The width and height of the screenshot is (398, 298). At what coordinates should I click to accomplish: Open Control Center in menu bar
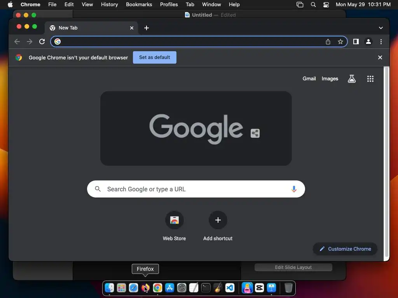[x=326, y=5]
